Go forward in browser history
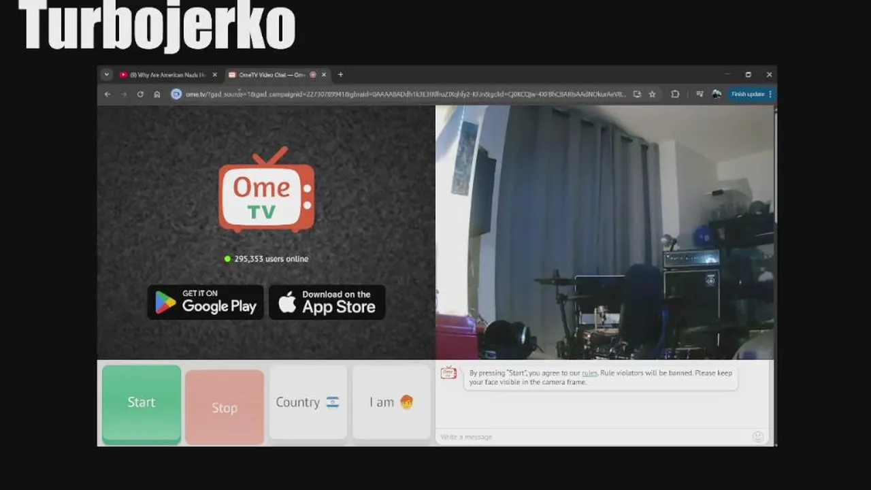The width and height of the screenshot is (871, 490). (124, 94)
